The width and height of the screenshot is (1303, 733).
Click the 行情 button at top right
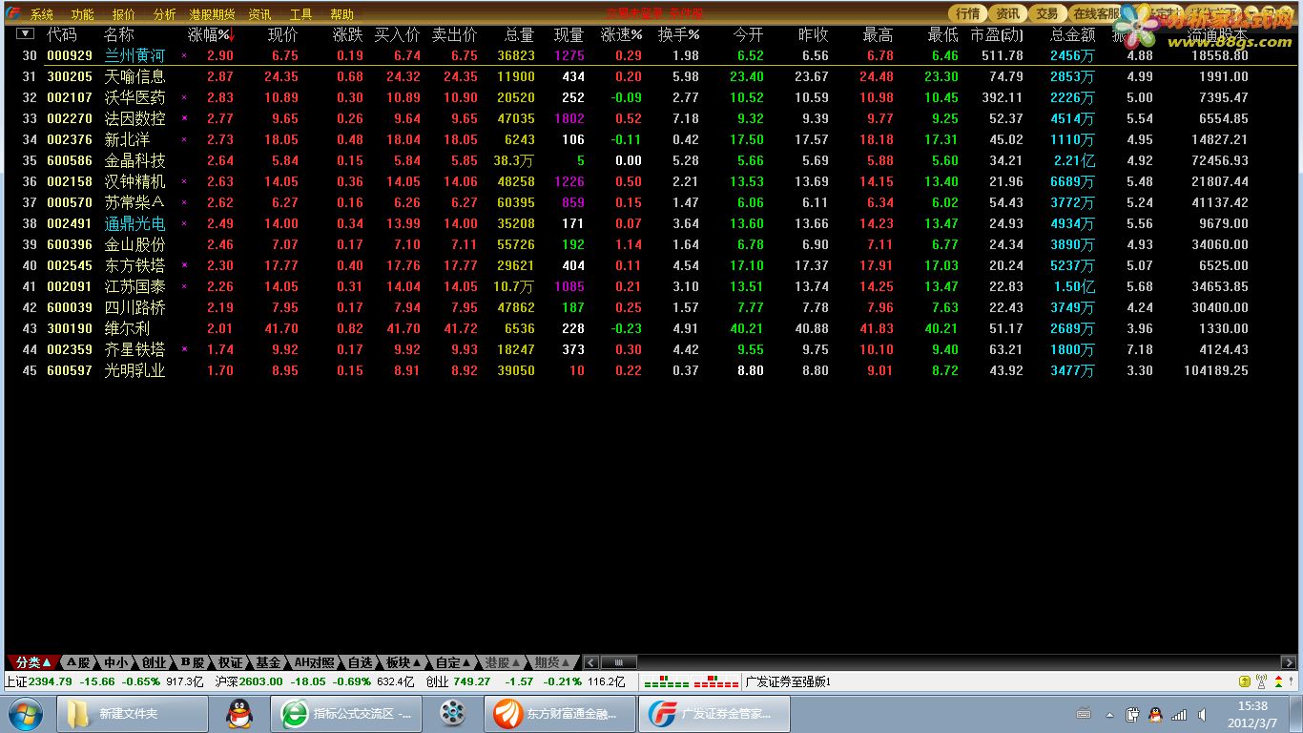click(968, 13)
